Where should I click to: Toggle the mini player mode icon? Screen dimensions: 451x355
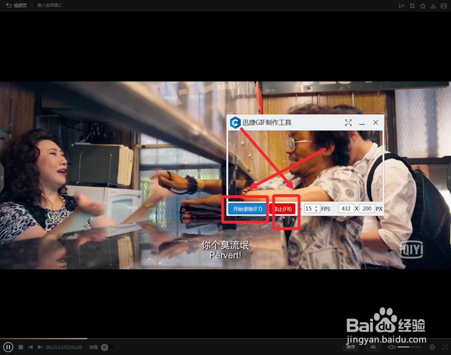tap(444, 6)
